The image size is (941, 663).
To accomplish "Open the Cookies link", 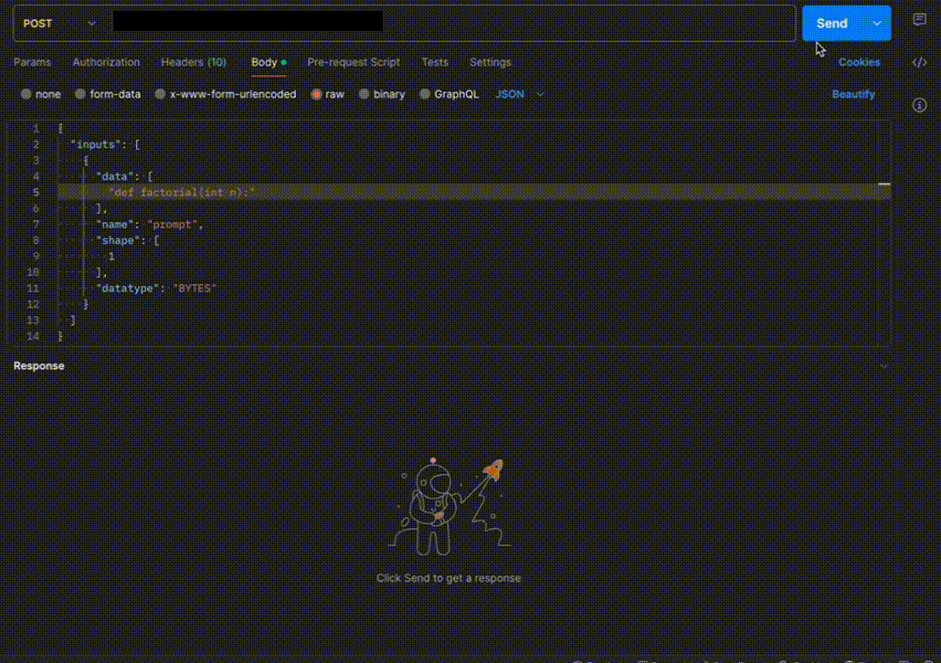I will [x=859, y=62].
